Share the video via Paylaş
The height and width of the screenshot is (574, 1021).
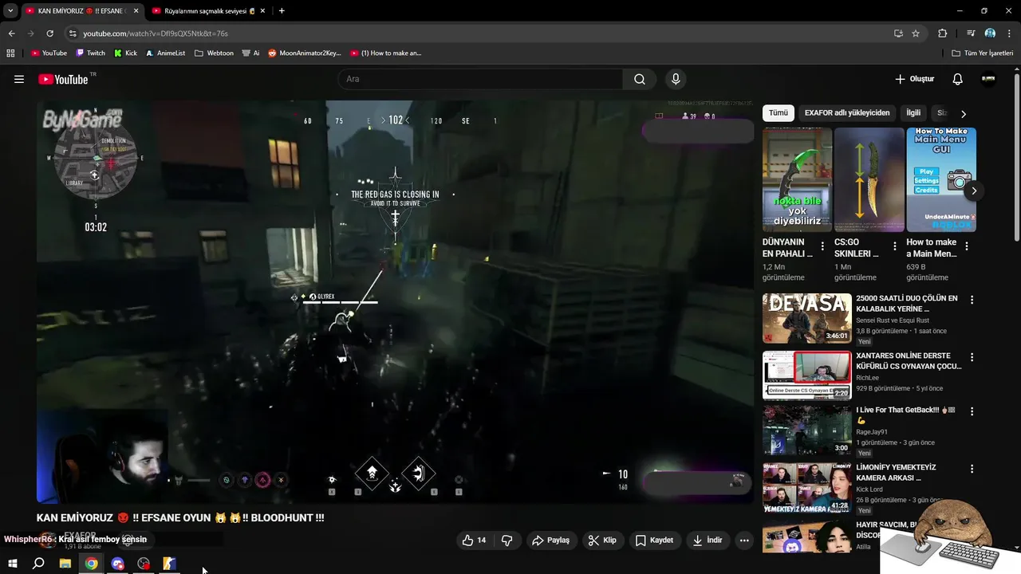(x=550, y=540)
